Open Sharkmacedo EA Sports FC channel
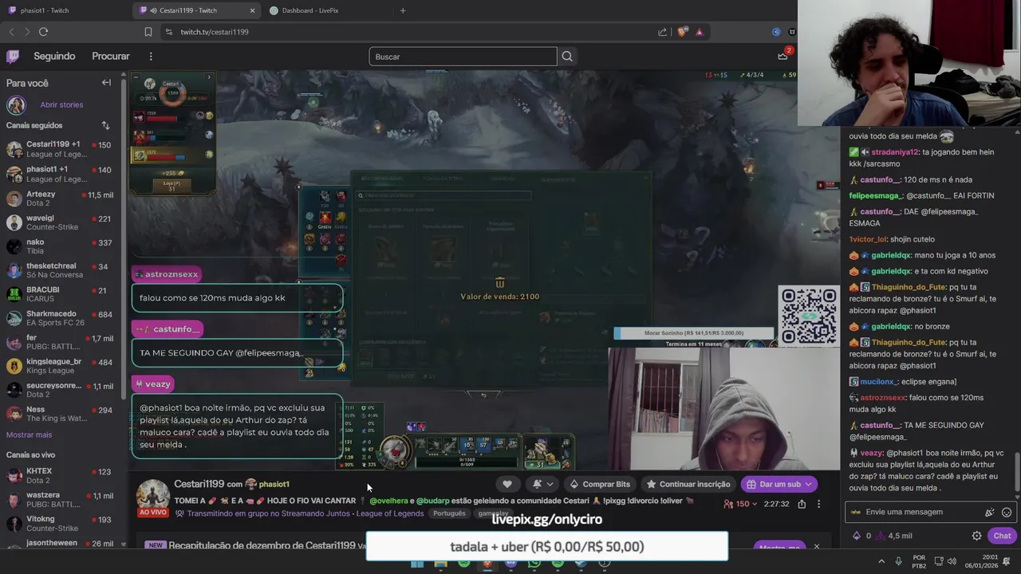 click(x=61, y=318)
